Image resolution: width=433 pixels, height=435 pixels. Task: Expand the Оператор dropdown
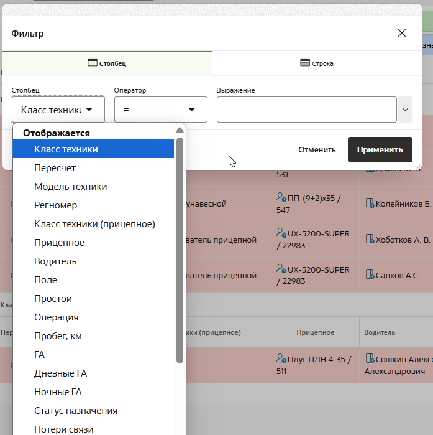pyautogui.click(x=160, y=110)
